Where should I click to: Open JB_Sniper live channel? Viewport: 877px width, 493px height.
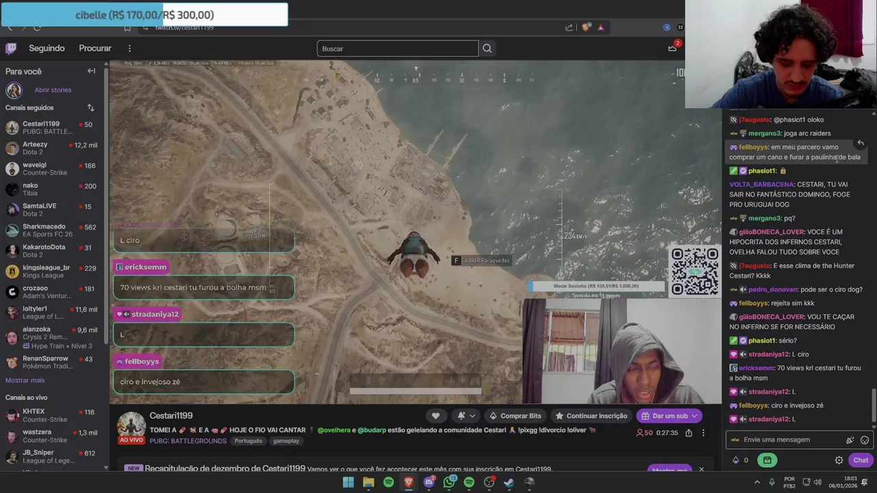point(51,456)
